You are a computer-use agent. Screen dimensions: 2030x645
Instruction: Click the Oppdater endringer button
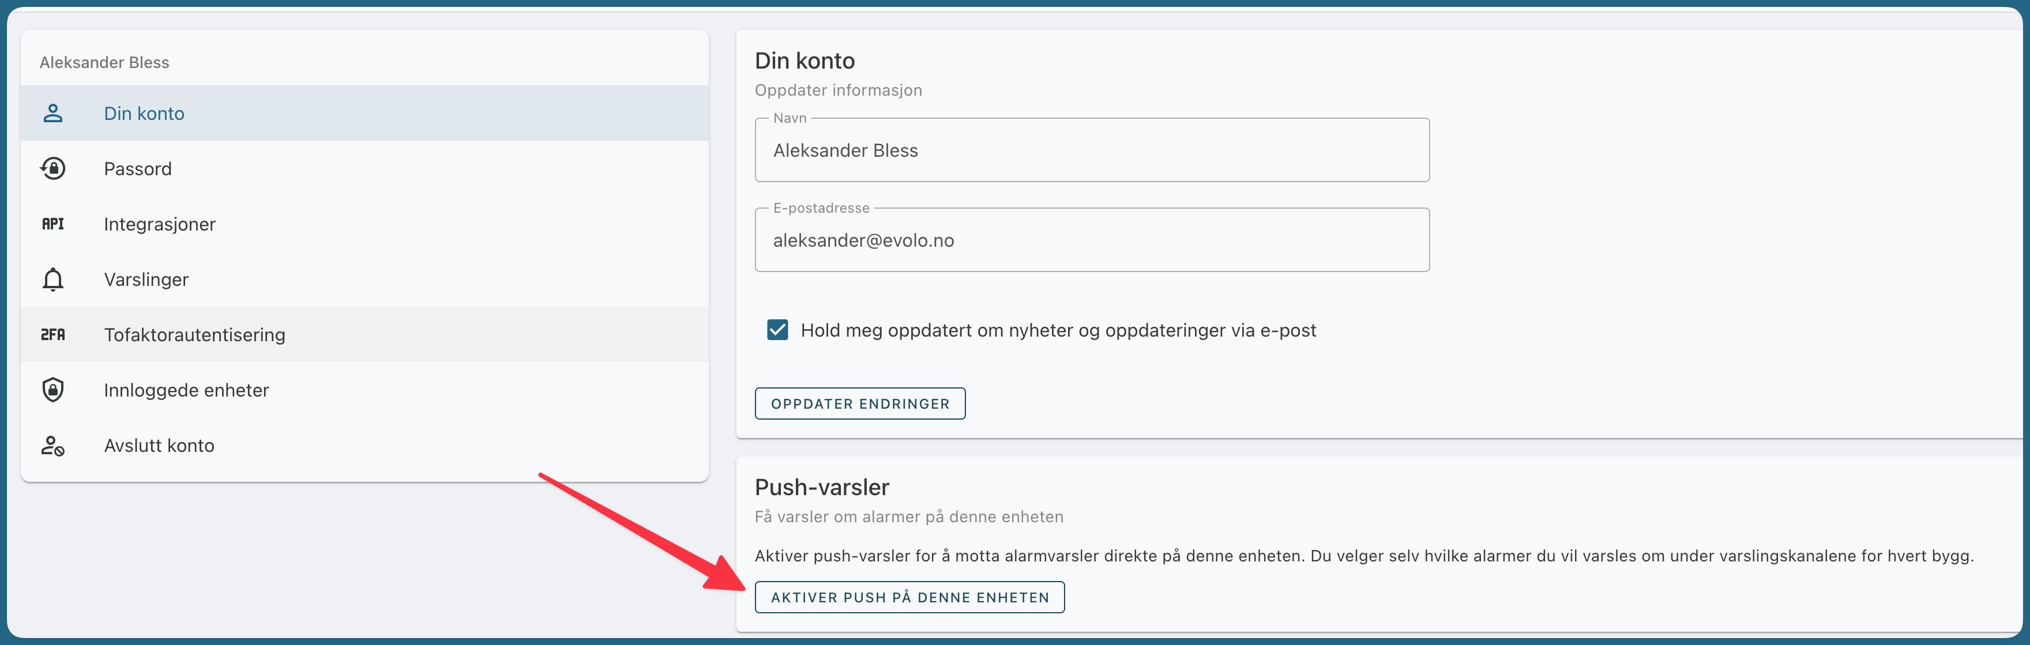[x=860, y=403]
